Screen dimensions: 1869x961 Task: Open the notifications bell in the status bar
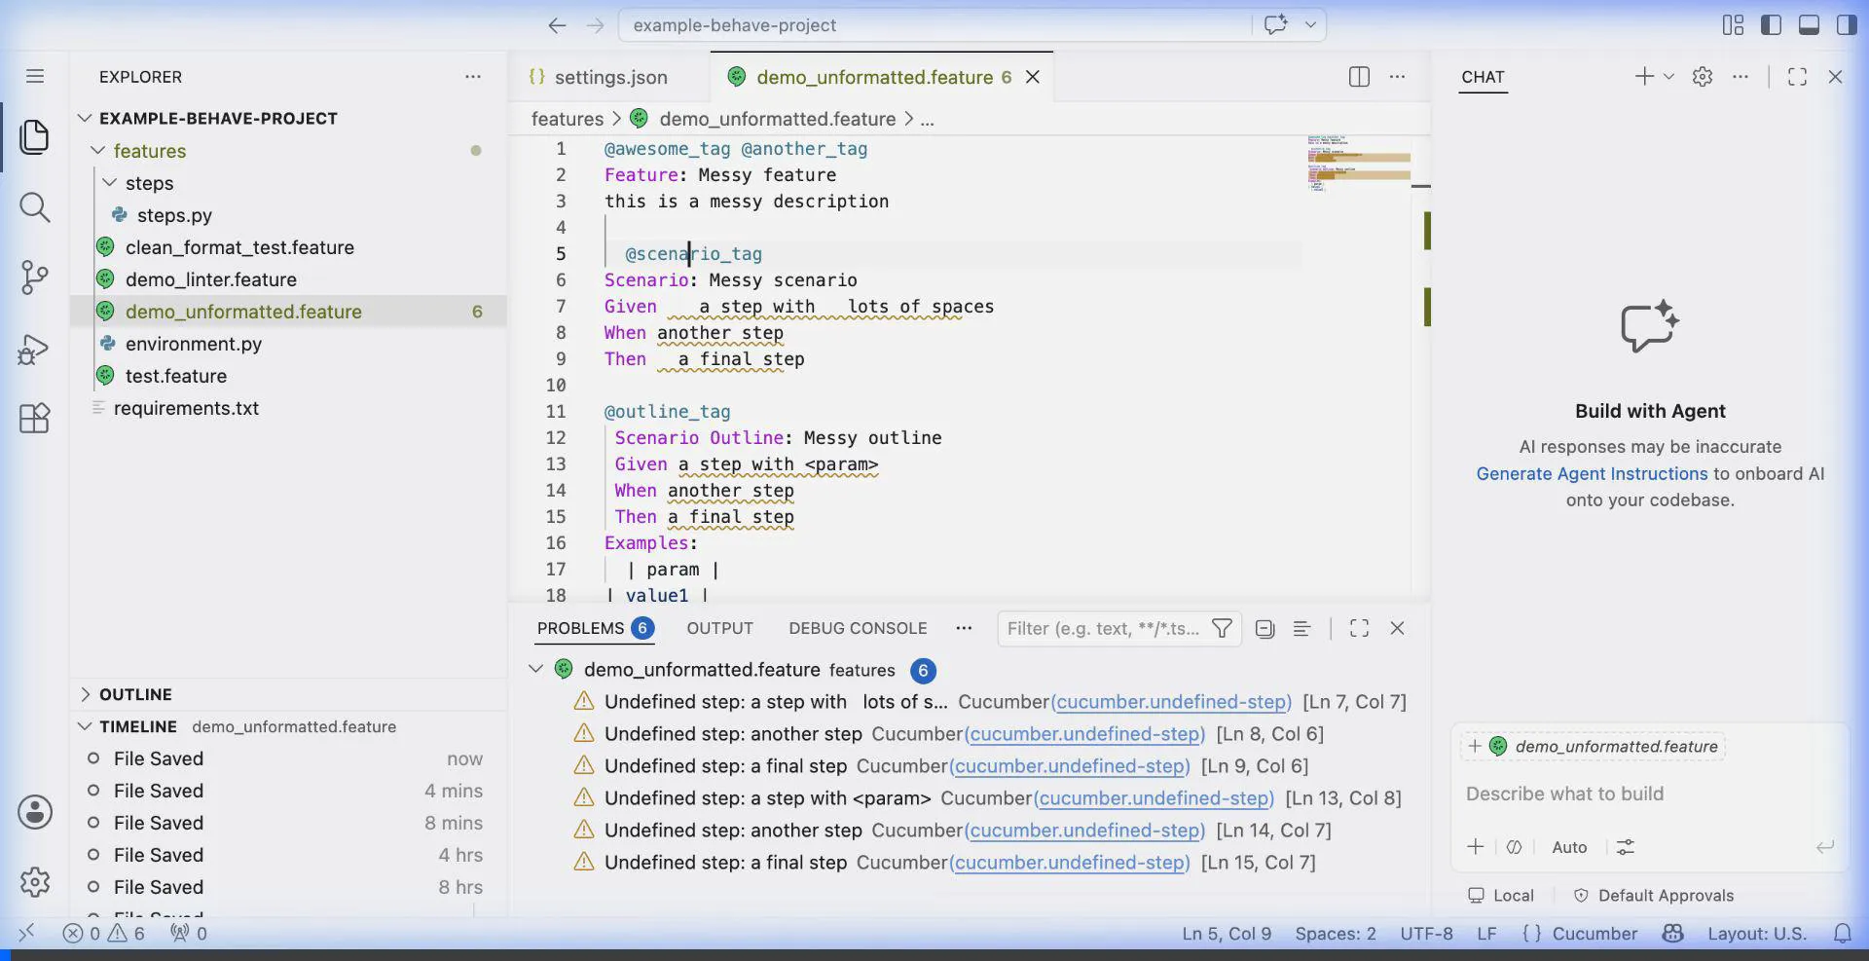click(x=1842, y=934)
